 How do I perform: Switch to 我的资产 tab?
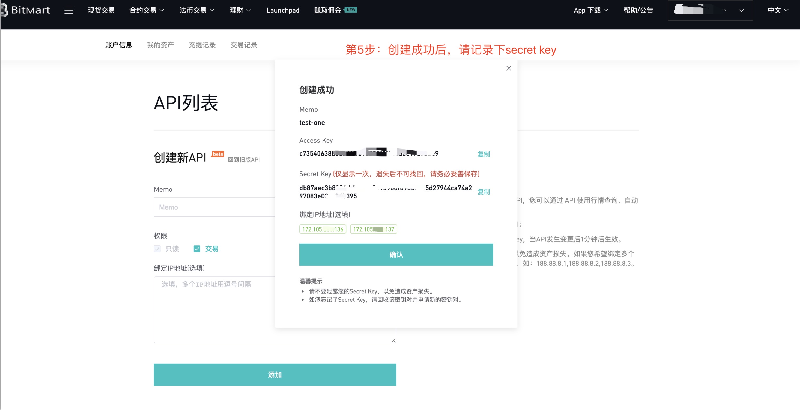160,45
